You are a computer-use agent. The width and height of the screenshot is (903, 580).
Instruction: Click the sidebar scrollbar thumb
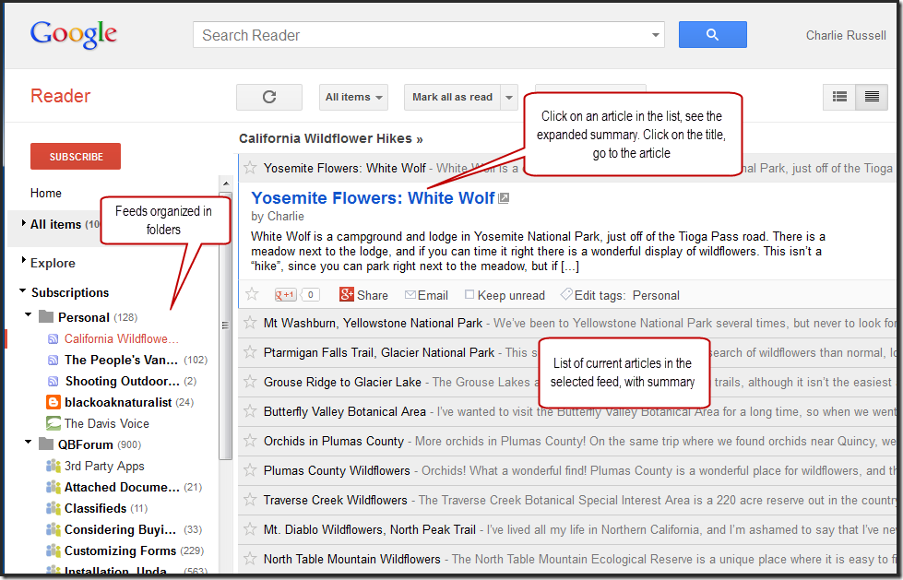pos(225,326)
